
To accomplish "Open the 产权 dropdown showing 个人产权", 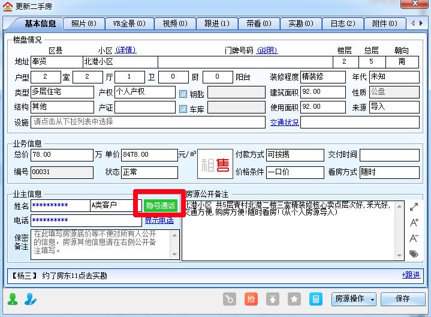I will click(145, 92).
